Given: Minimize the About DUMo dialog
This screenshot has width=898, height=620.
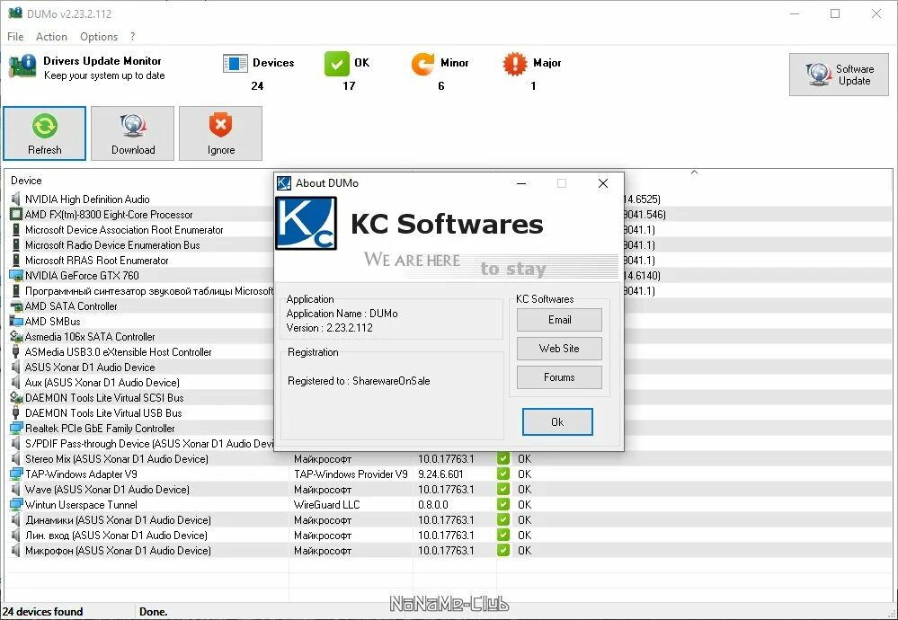Looking at the screenshot, I should click(521, 183).
